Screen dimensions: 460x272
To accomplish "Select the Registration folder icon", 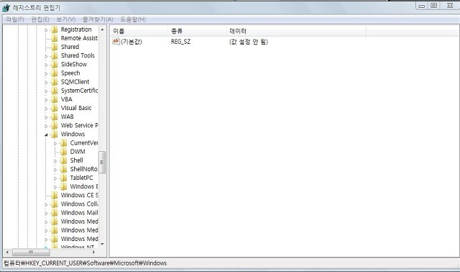I will point(55,30).
